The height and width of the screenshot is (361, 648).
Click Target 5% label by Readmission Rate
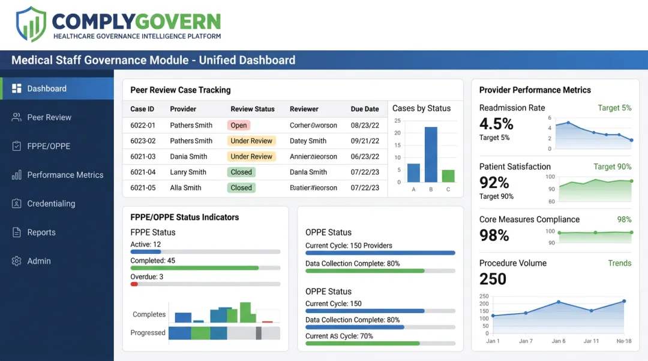[614, 108]
